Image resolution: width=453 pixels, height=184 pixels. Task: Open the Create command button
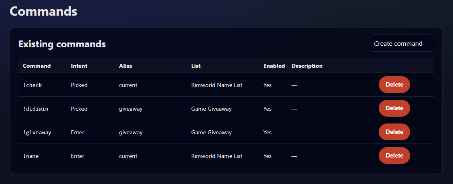(401, 43)
